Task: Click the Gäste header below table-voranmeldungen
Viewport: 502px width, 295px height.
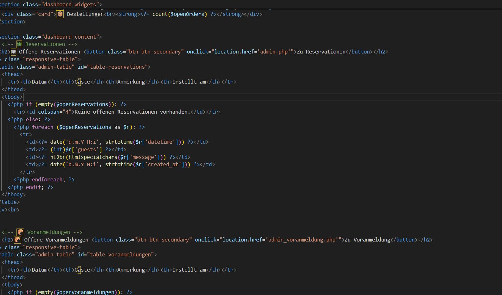Action: 82,270
